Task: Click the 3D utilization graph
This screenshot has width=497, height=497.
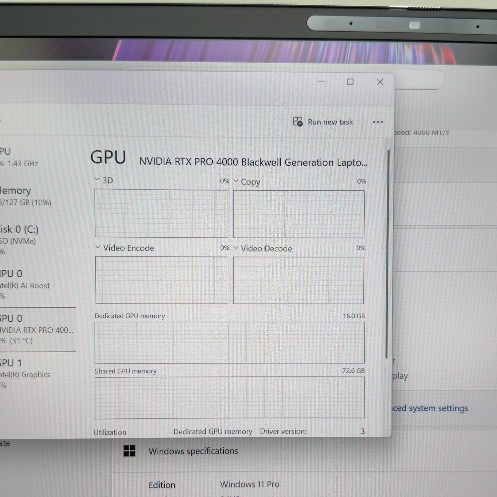Action: tap(161, 213)
